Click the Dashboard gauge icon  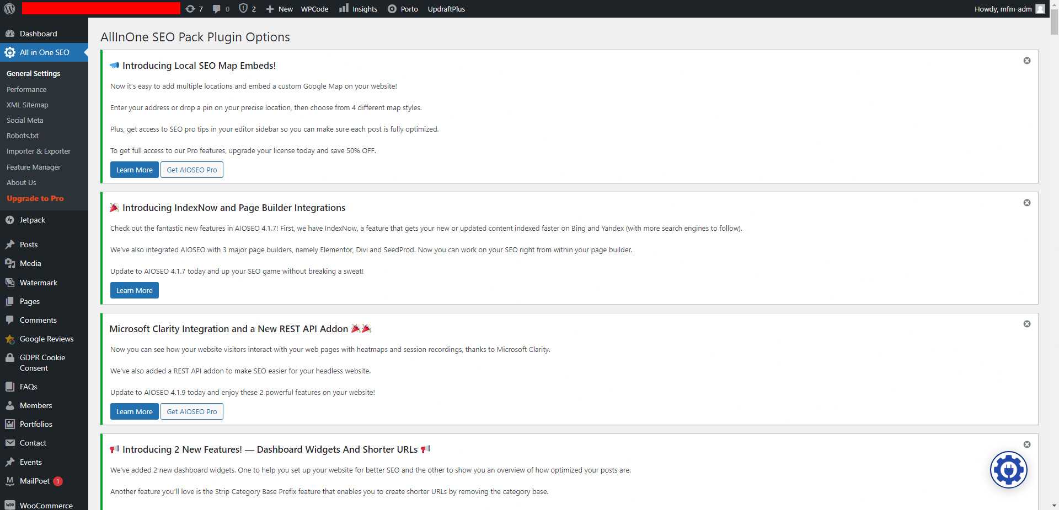point(10,34)
